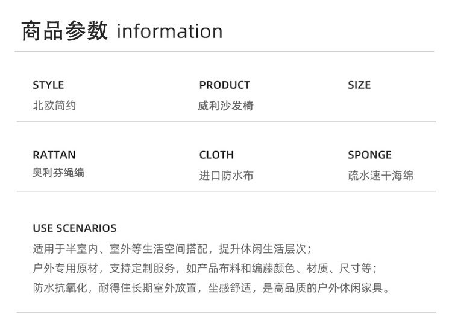Viewport: 452px width, 326px height.
Task: Click the 北欧简约 style value
Action: (x=54, y=106)
